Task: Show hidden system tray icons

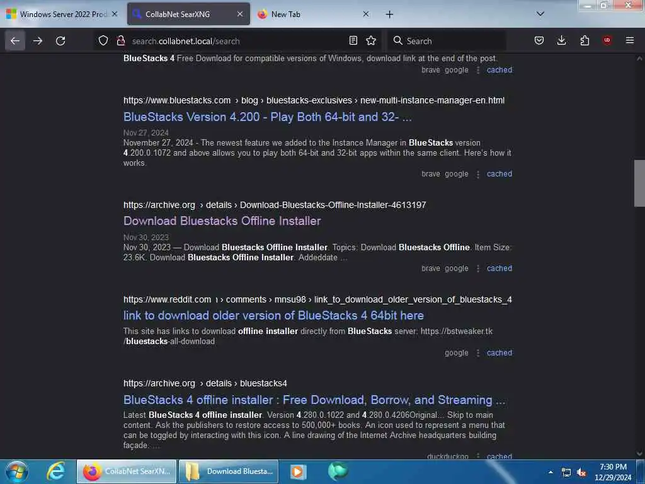Action: tap(551, 472)
